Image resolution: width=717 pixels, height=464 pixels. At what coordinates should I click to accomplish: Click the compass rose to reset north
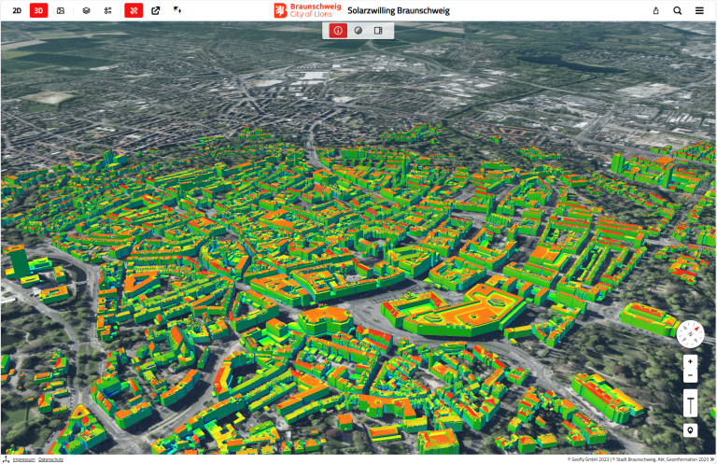coord(690,333)
